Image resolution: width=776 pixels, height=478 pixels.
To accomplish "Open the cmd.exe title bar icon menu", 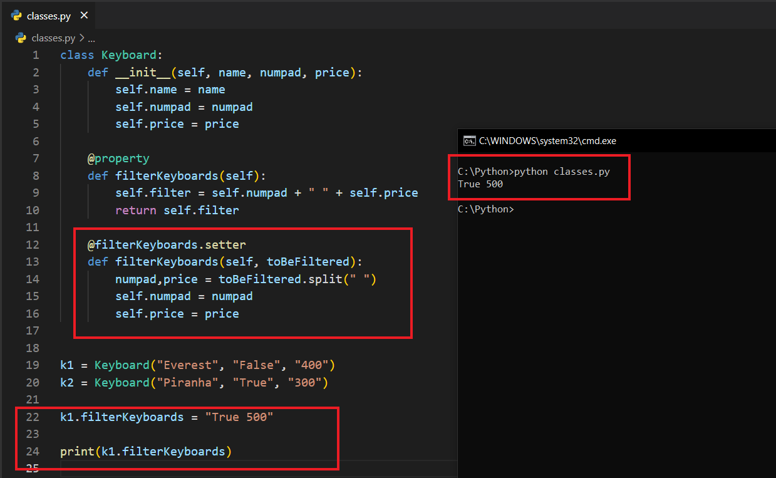I will (468, 141).
